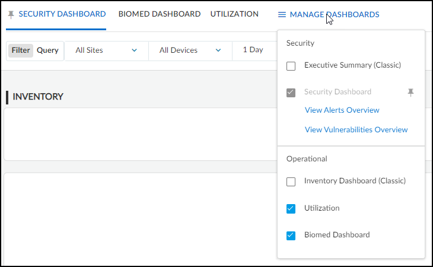Switch to Query mode
Screen dimensions: 433x267
(x=47, y=50)
